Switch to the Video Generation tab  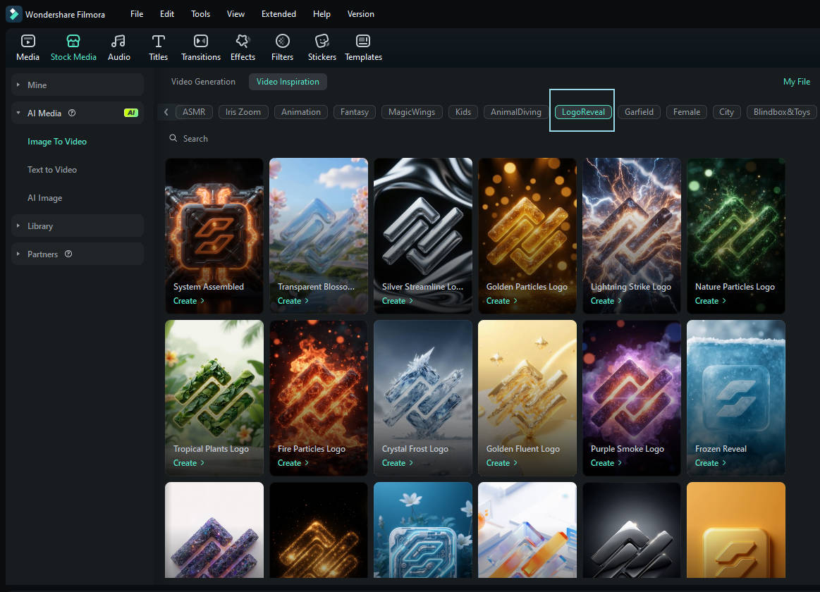(204, 82)
